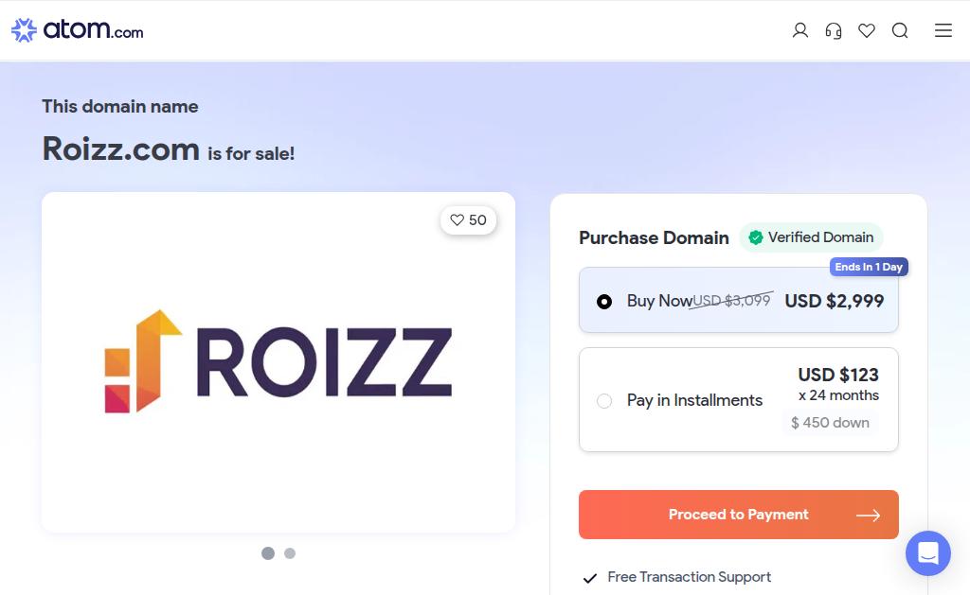This screenshot has width=970, height=595.
Task: Open the user account icon
Action: click(800, 30)
